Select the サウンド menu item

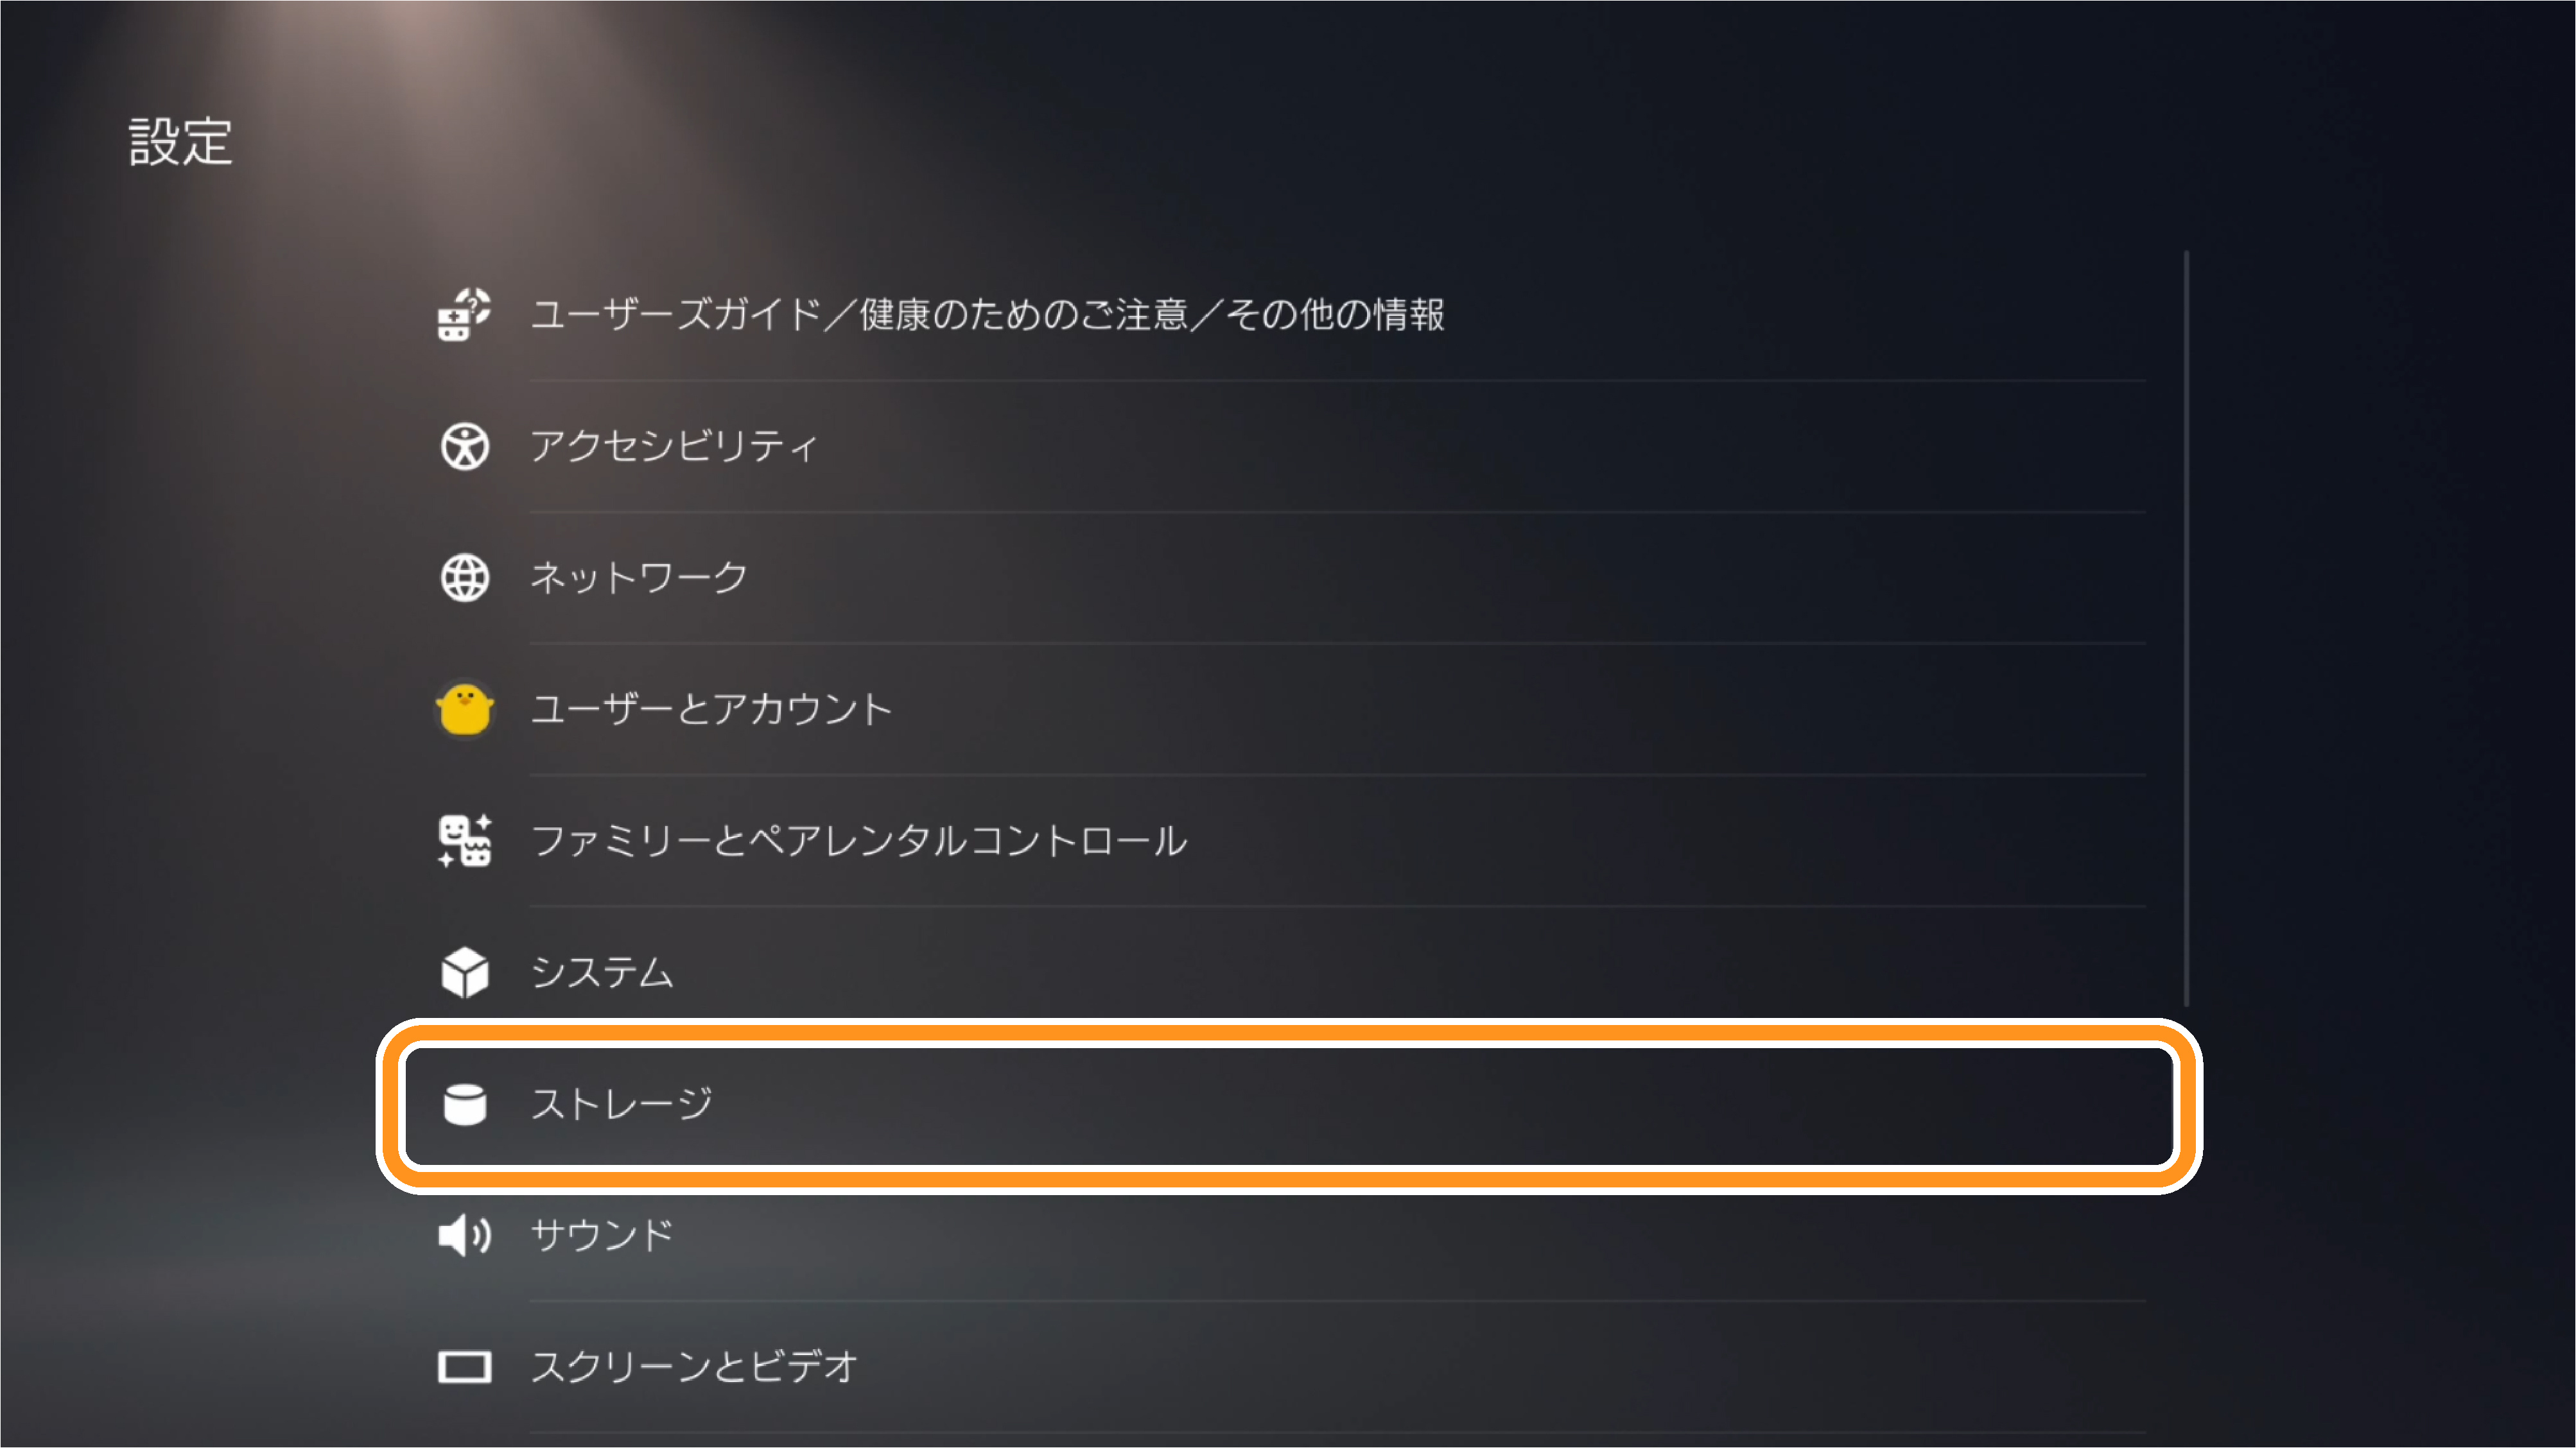(x=1290, y=1236)
